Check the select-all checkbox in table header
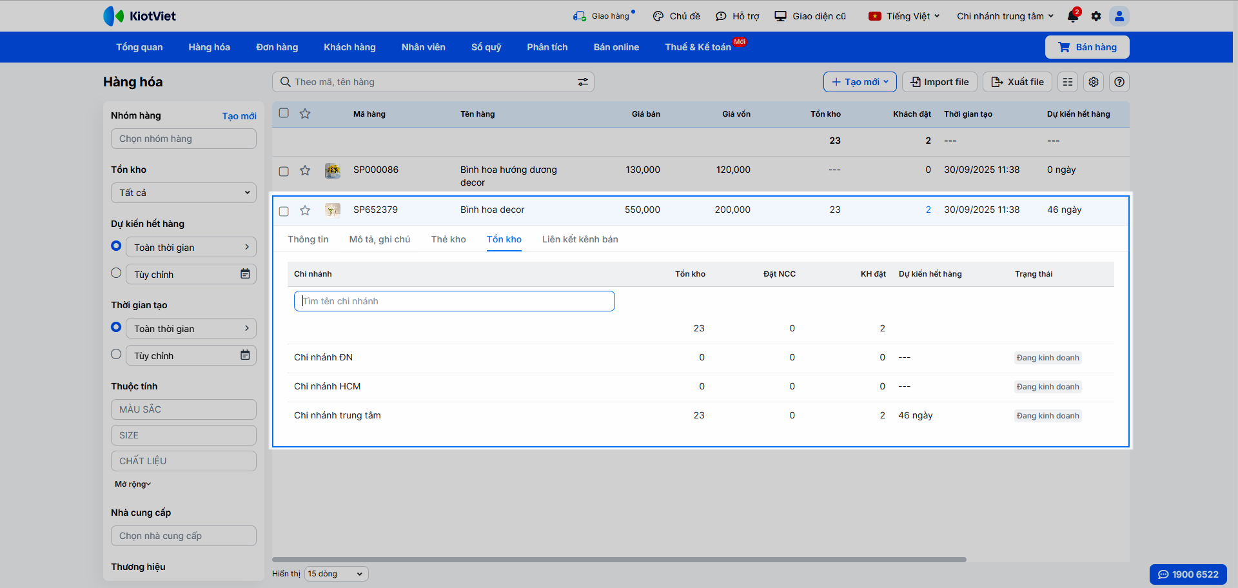Viewport: 1238px width, 588px height. [x=284, y=113]
